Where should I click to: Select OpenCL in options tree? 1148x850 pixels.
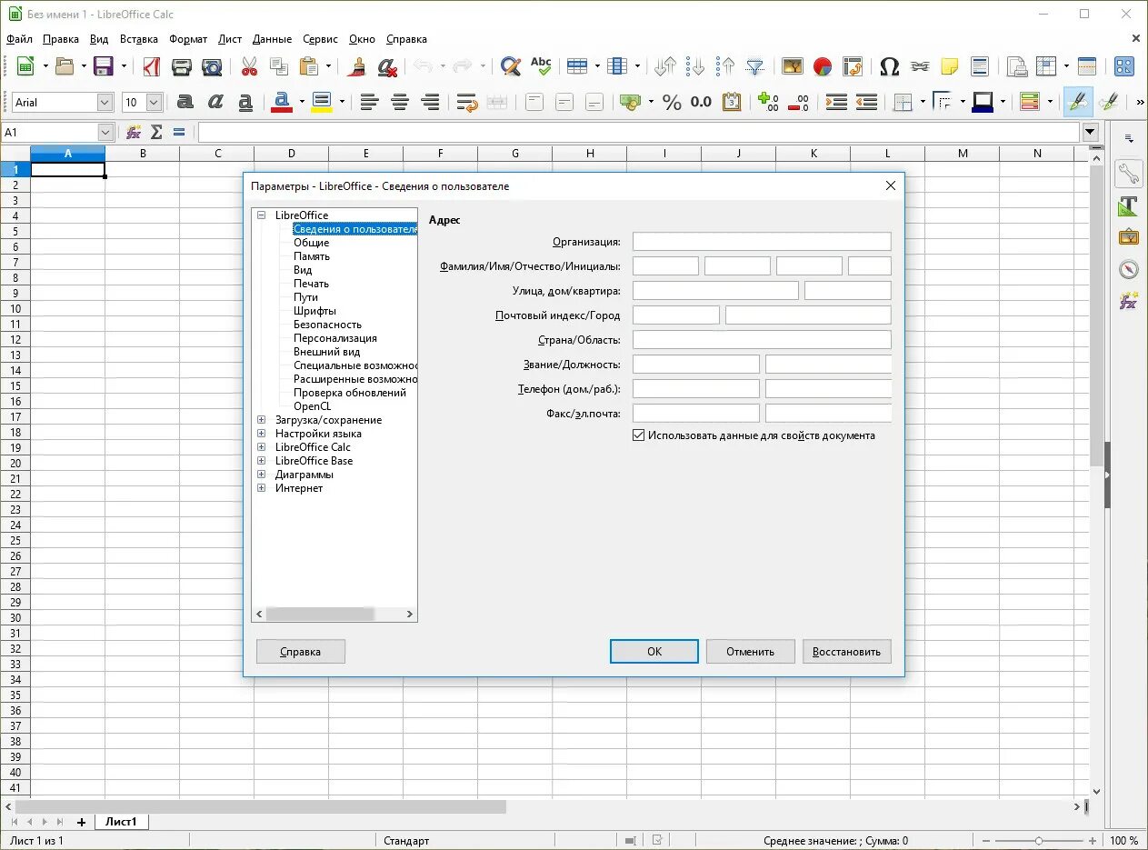[313, 406]
